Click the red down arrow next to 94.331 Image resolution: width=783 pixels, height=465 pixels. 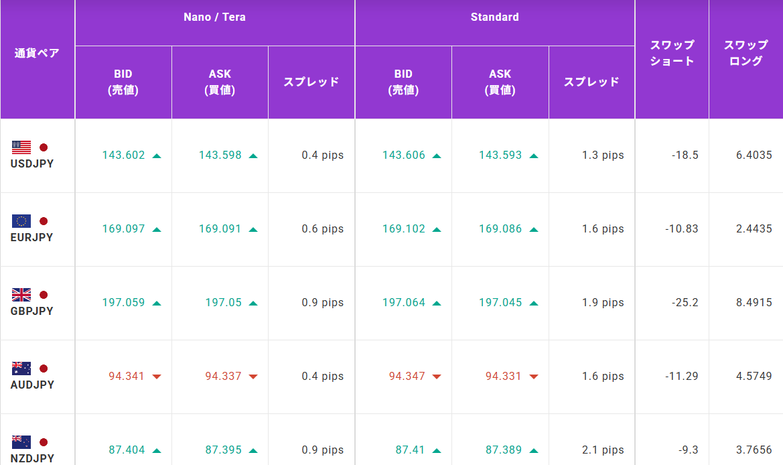pos(534,377)
